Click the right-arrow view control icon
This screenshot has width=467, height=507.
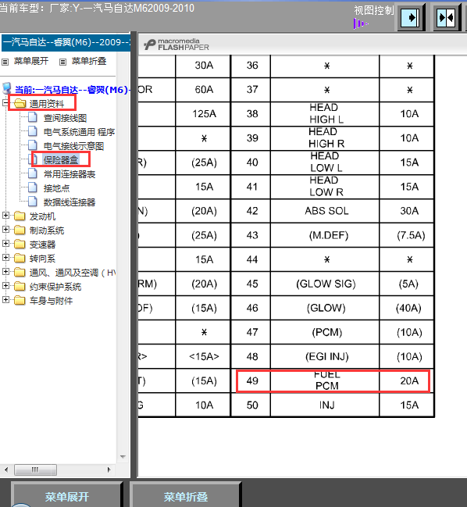point(411,17)
